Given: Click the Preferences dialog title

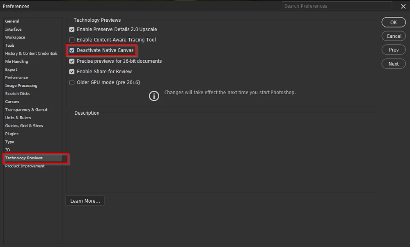Looking at the screenshot, I should [16, 6].
